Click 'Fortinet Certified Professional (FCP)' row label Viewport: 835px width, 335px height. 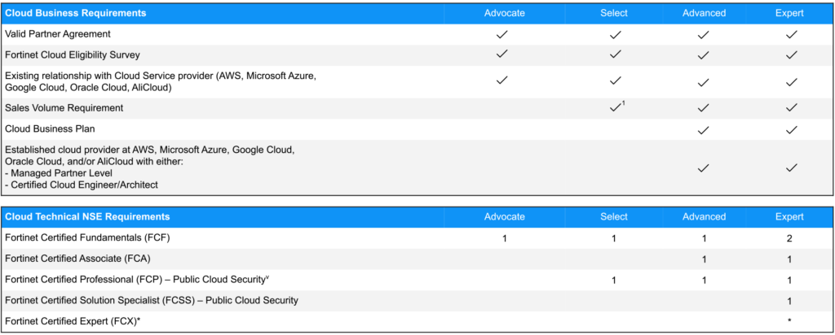pyautogui.click(x=137, y=279)
